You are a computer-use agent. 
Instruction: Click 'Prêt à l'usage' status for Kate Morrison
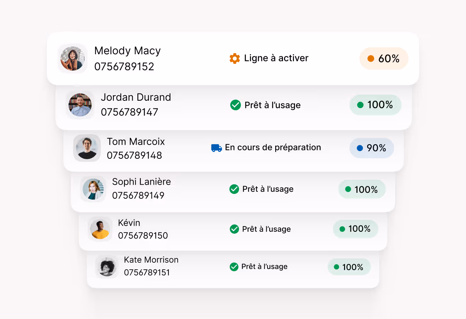[x=265, y=267]
